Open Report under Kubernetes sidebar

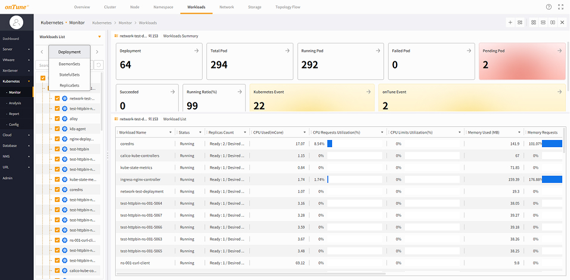click(14, 114)
